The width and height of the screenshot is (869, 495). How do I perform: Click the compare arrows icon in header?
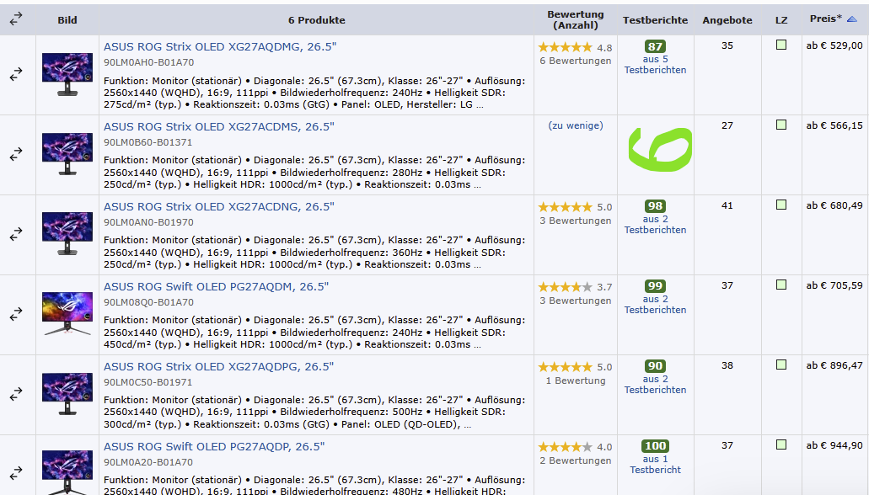click(x=16, y=19)
